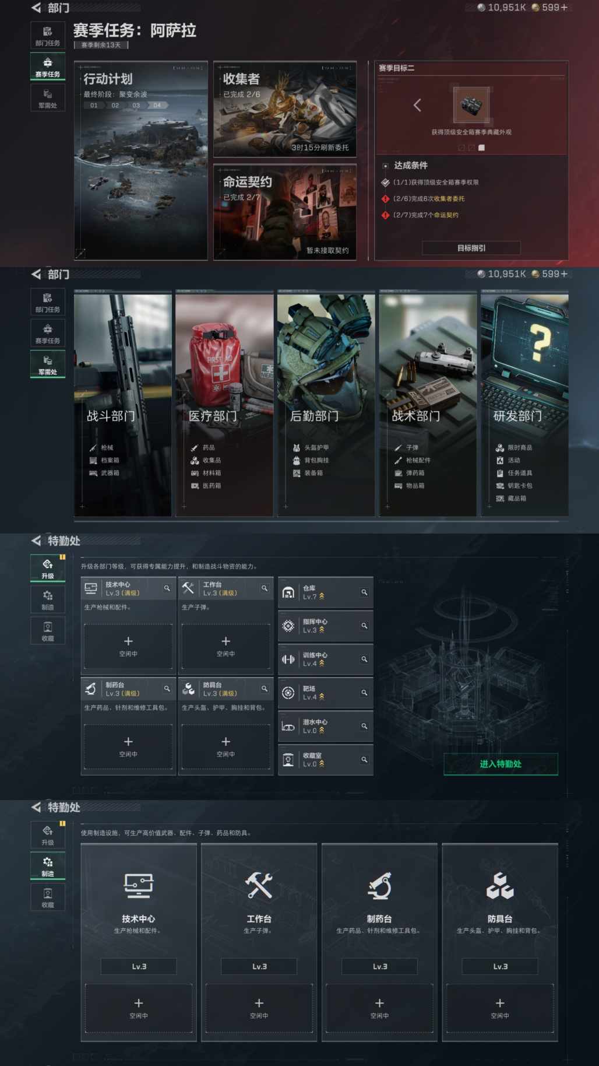Select the third page indicator under reward
Screen dimensions: 599x1066
481,148
